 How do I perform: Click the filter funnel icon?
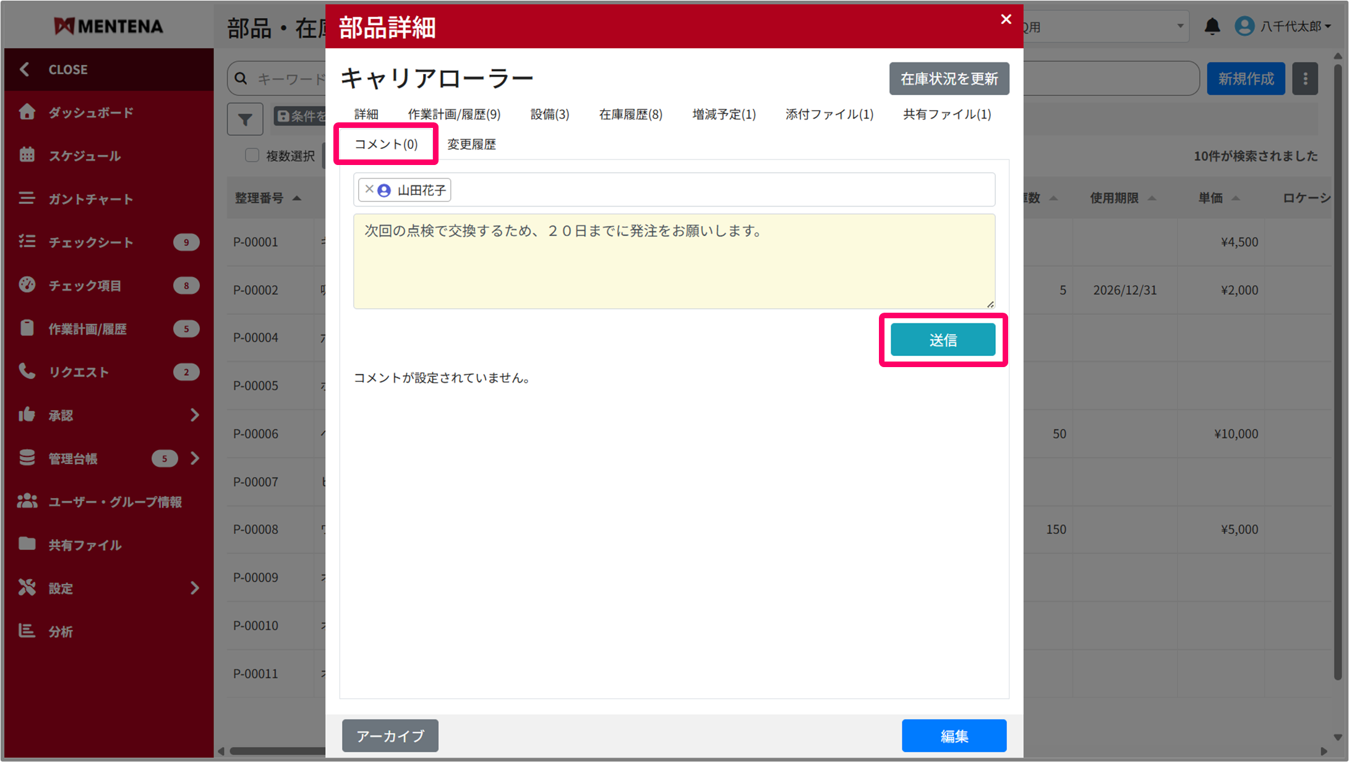(x=245, y=119)
